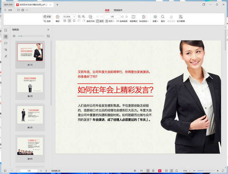Adjust the thumbnail size slider

22,36
